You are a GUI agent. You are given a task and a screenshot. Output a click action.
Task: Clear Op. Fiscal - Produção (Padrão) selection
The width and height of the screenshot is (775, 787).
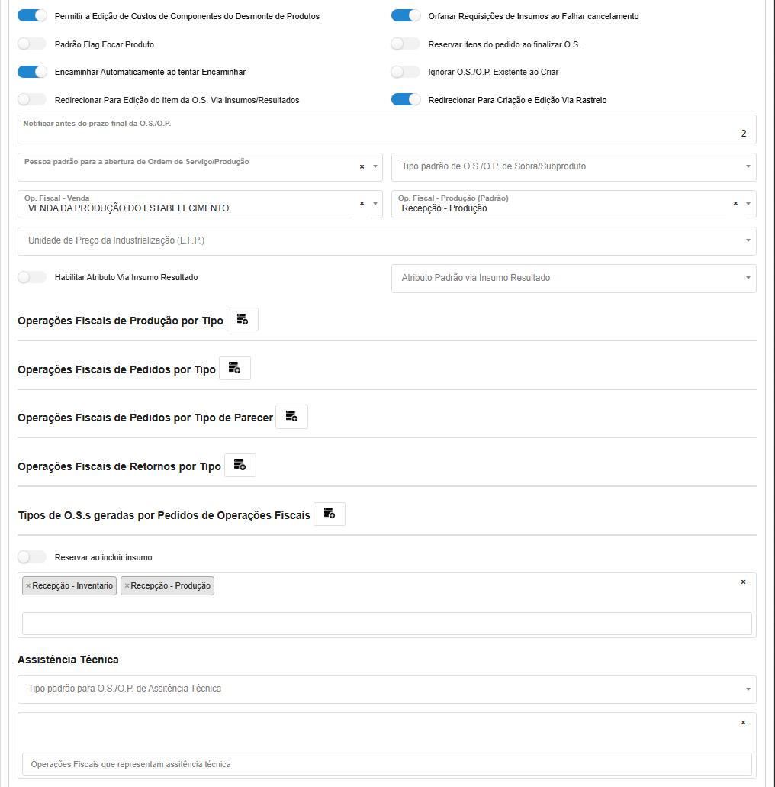(x=735, y=204)
